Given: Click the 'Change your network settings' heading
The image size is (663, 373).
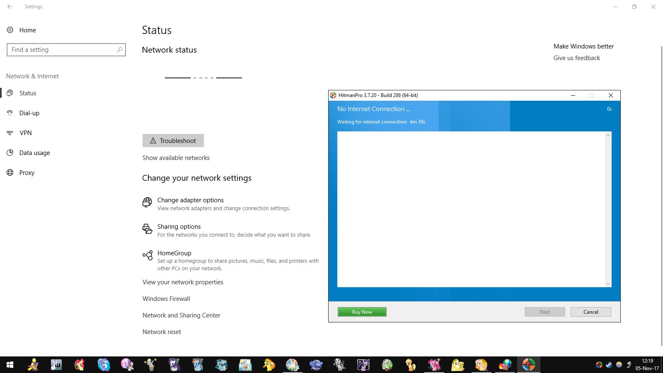Looking at the screenshot, I should coord(197,178).
